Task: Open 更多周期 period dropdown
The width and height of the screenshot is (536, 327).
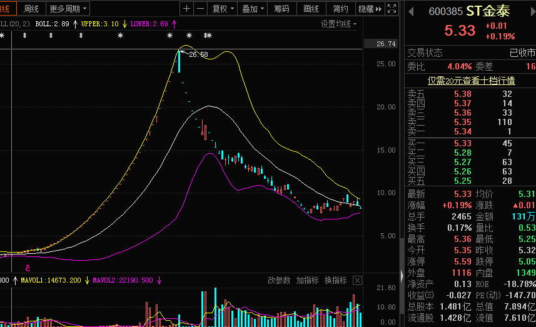Action: (x=68, y=9)
